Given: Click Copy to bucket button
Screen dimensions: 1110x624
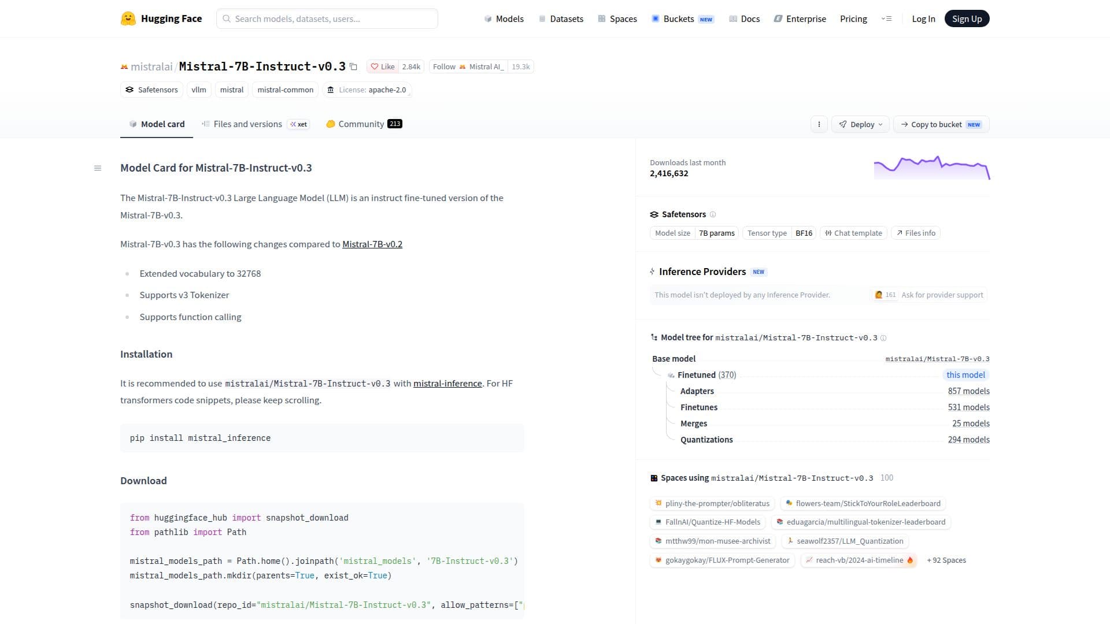Looking at the screenshot, I should pos(941,124).
